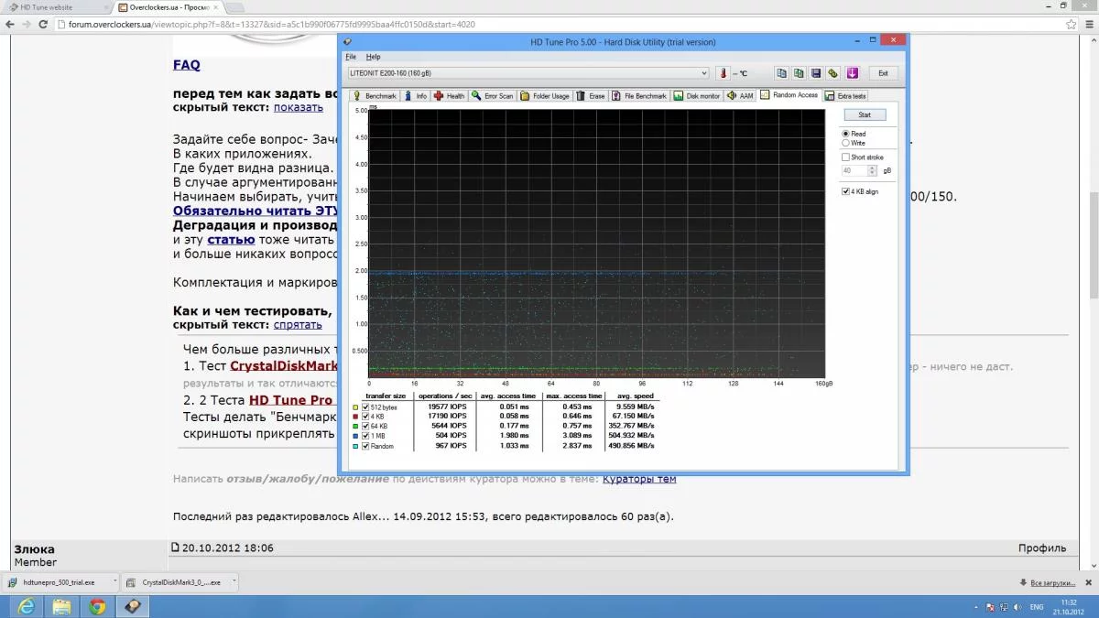This screenshot has width=1099, height=618.
Task: Open dropdown arrow beside CrystalDiskMark3 download
Action: [234, 580]
